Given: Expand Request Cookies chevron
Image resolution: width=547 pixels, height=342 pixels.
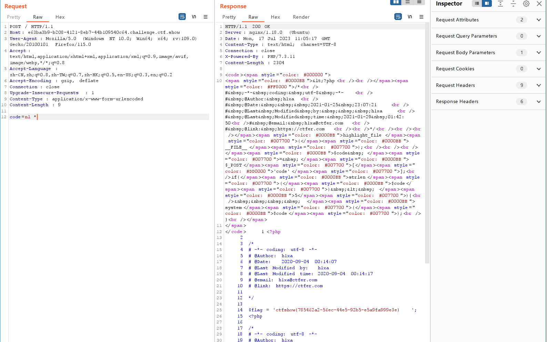Looking at the screenshot, I should click(x=539, y=69).
